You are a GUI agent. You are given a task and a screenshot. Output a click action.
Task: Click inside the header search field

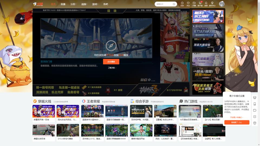pos(164,4)
